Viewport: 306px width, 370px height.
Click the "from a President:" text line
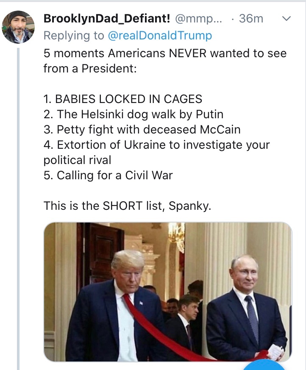click(x=90, y=69)
